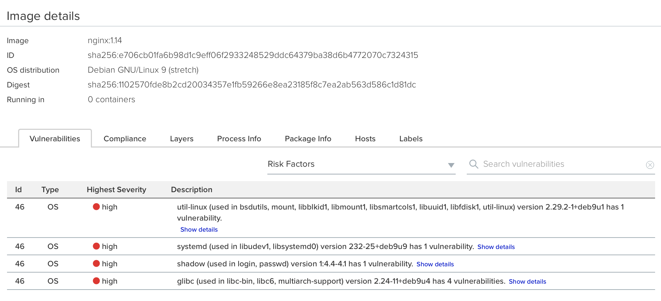Click the systemd description text

[325, 246]
